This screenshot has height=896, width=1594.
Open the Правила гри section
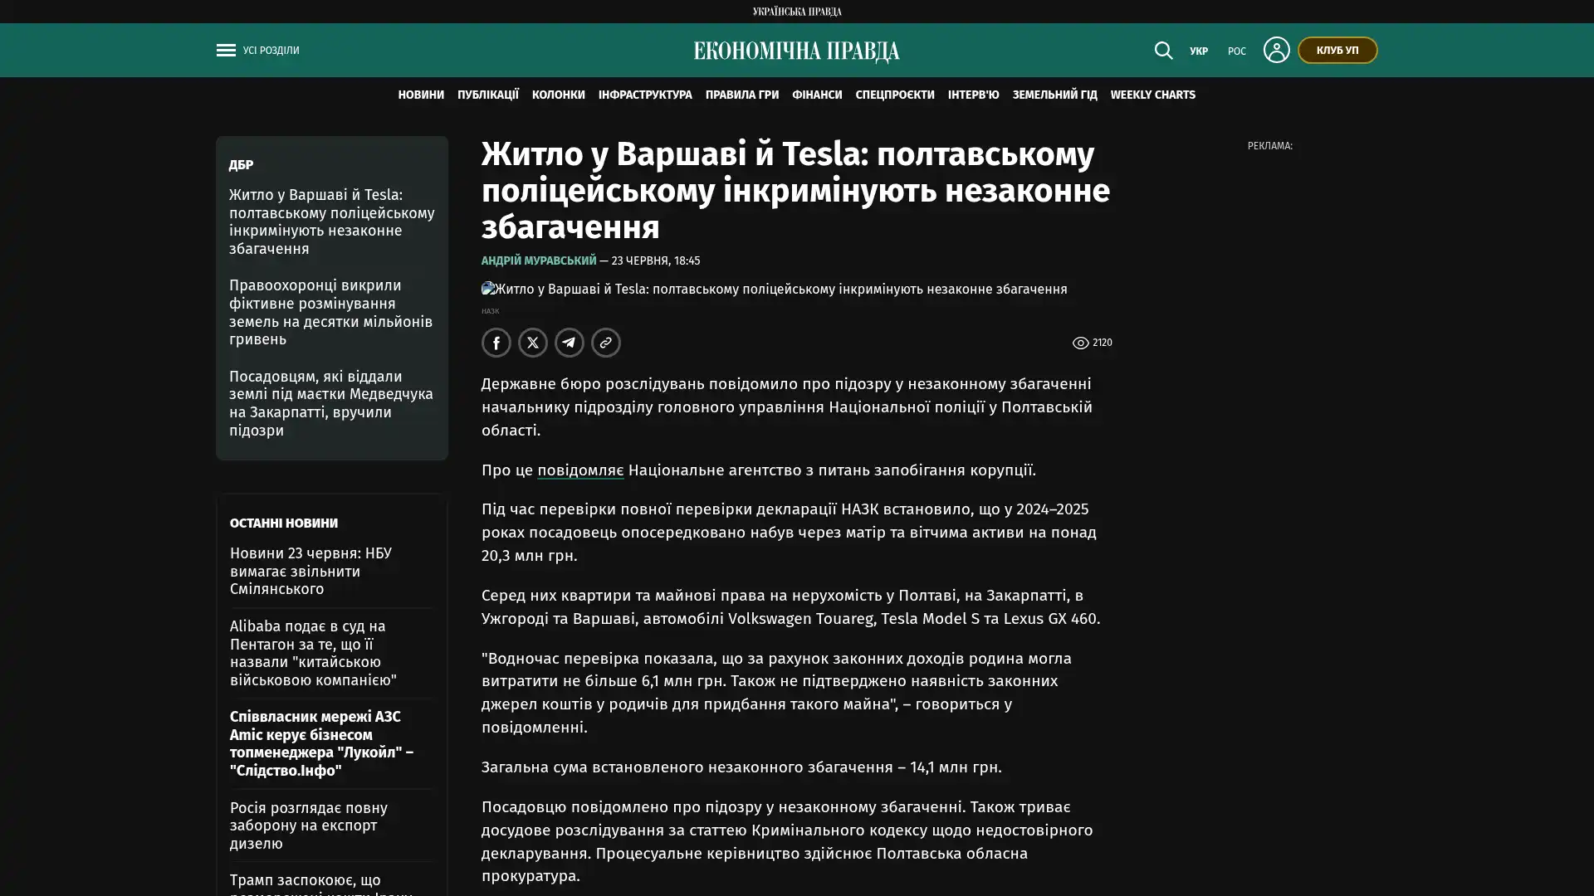[x=742, y=95]
